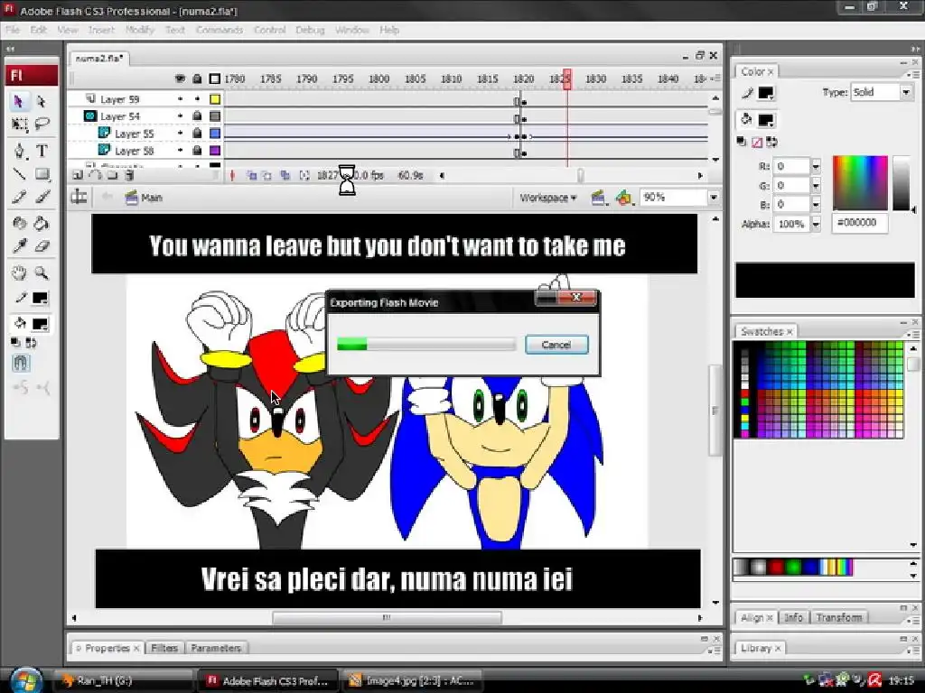Viewport: 925px width, 693px height.
Task: Select the Zoom magnifier tool
Action: (42, 273)
